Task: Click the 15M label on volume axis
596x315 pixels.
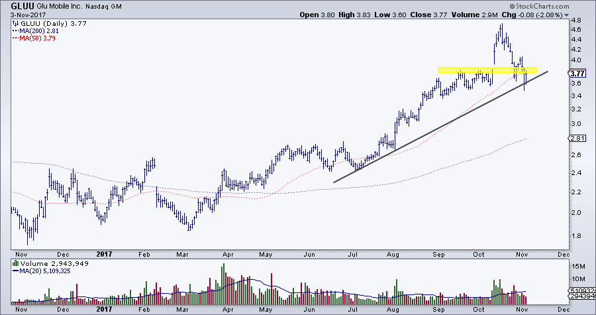Action: [x=575, y=265]
